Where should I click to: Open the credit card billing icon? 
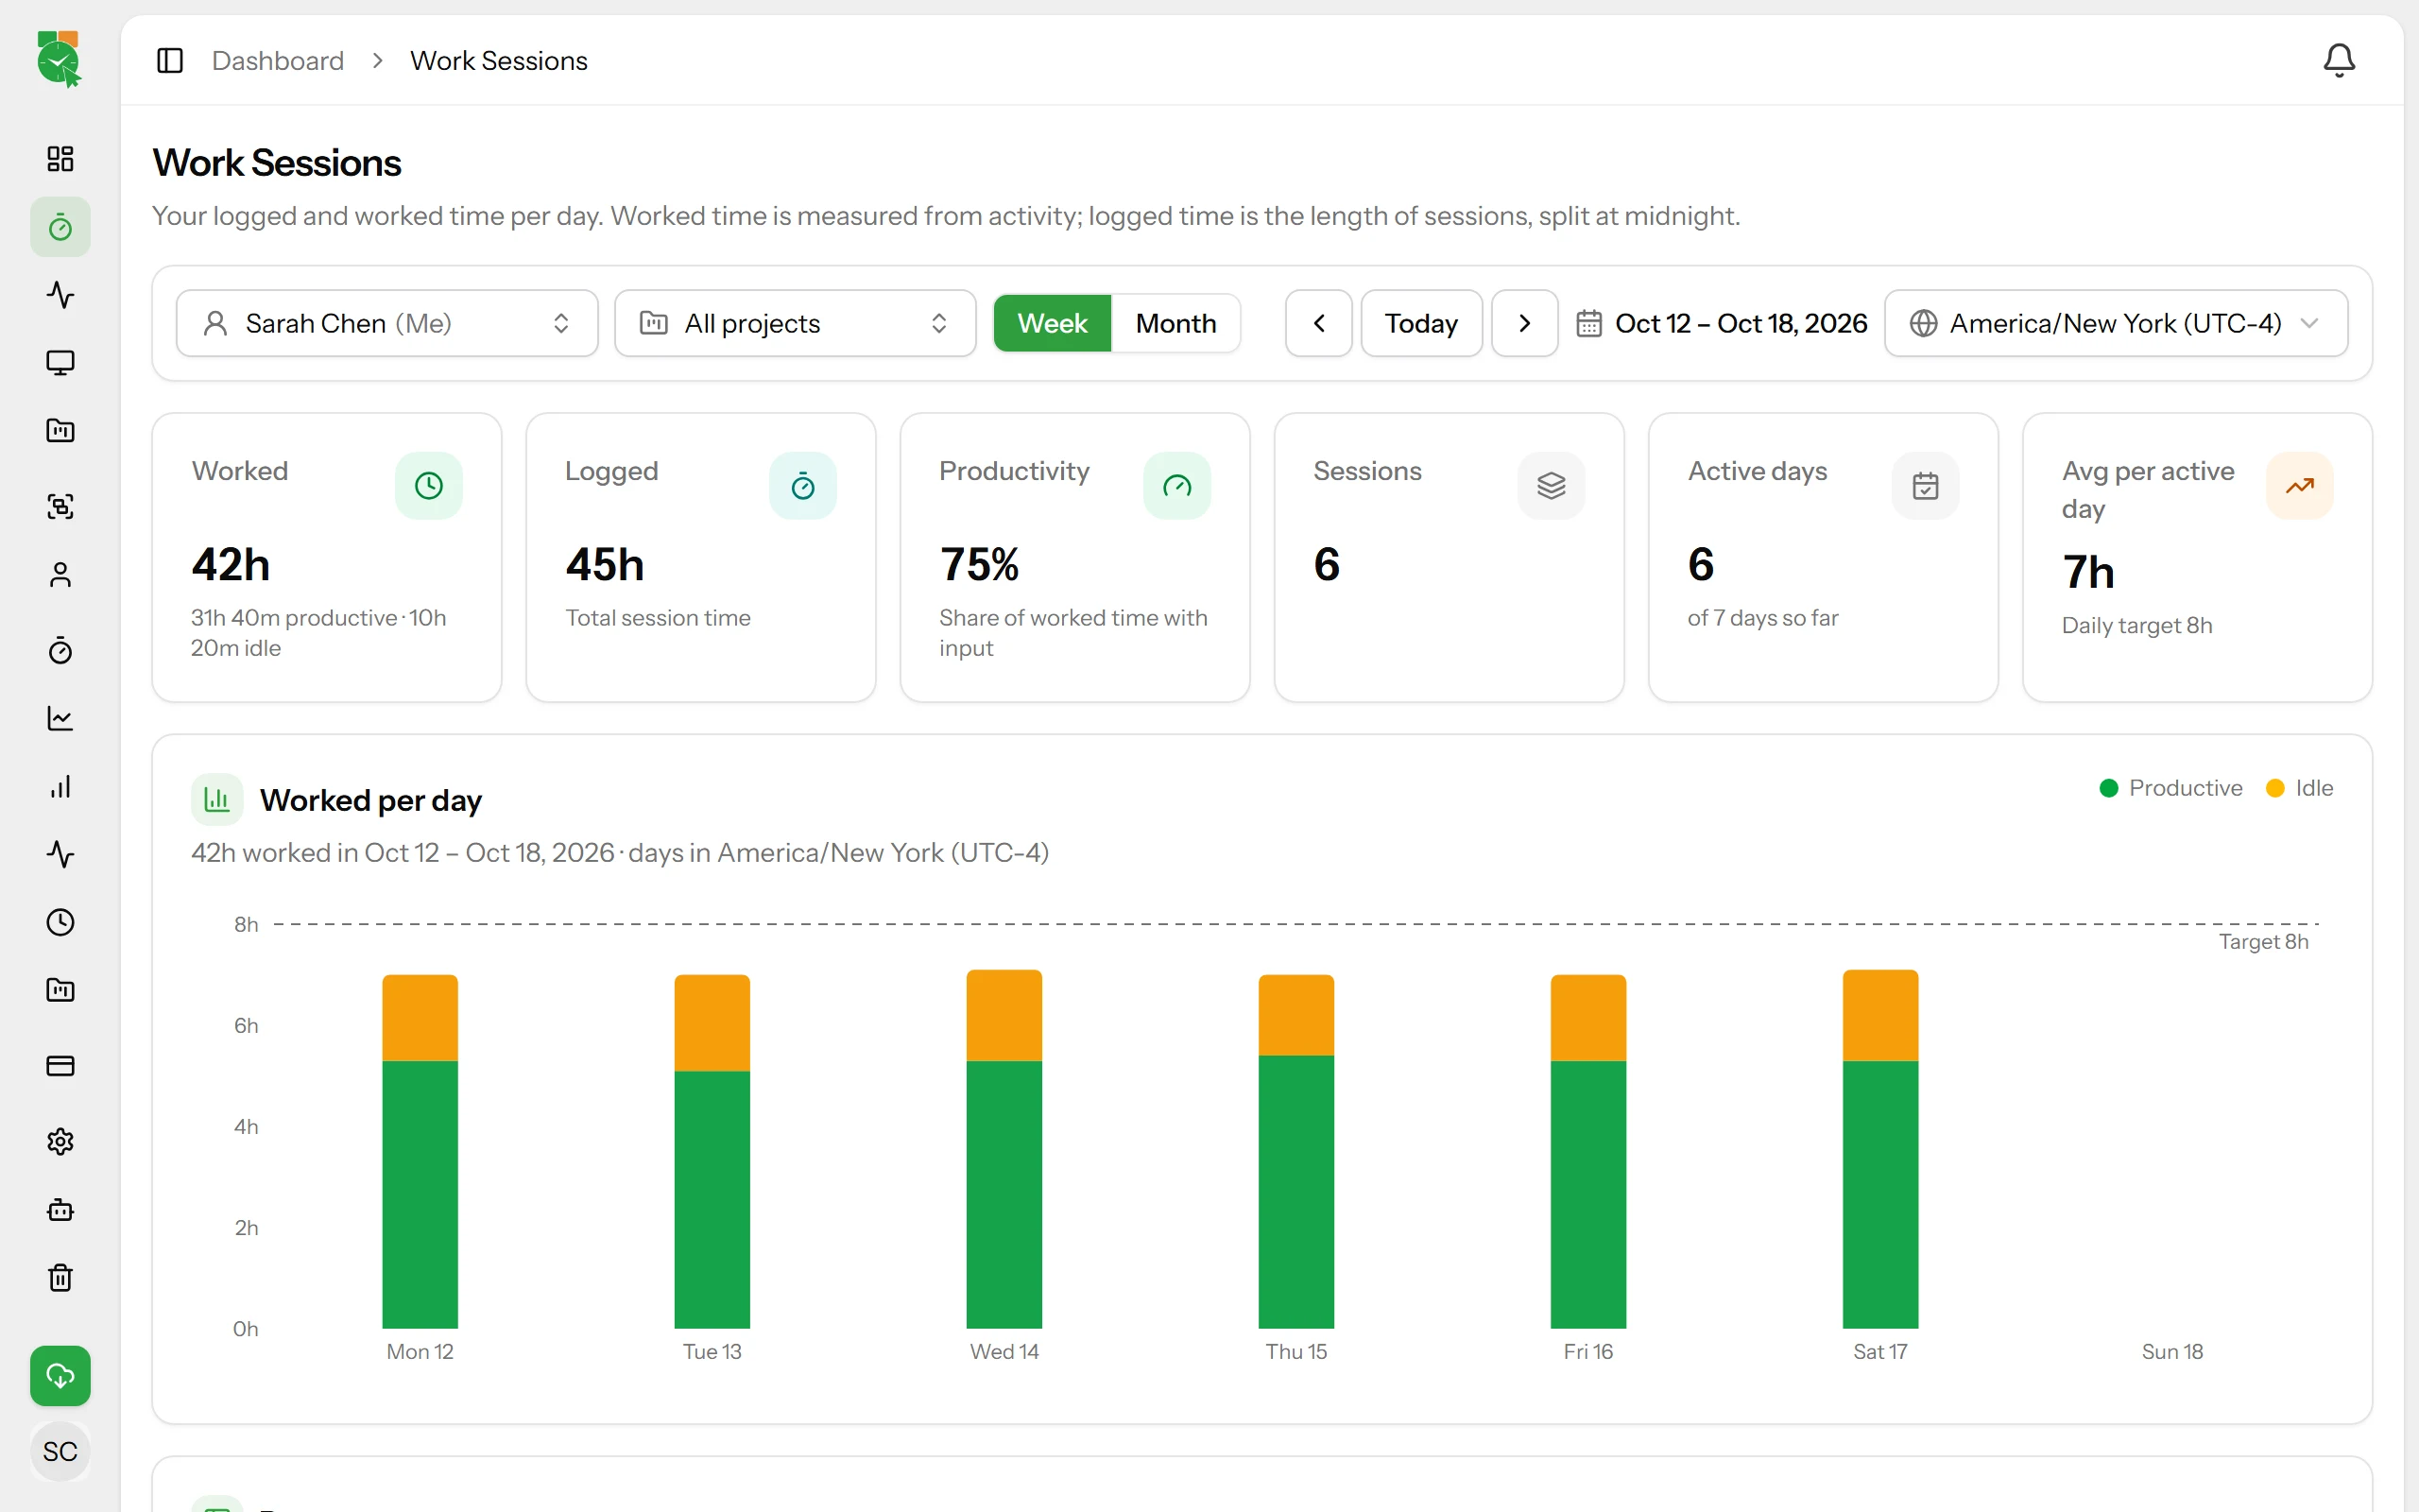(x=60, y=1066)
